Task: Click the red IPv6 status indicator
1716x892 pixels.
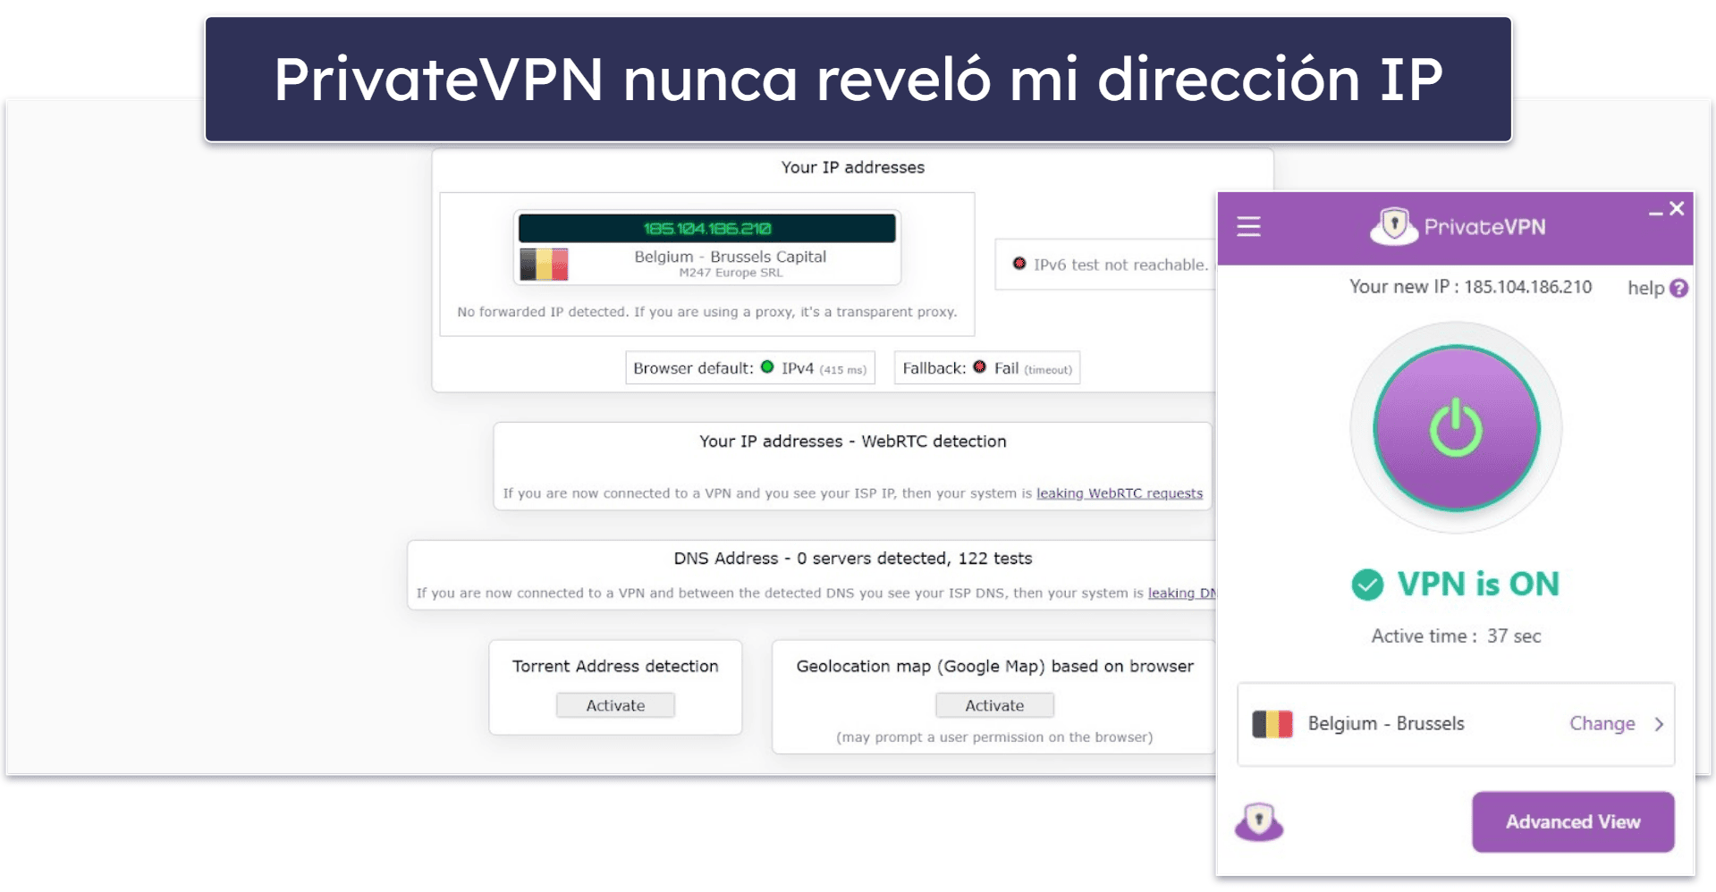Action: coord(1019,264)
